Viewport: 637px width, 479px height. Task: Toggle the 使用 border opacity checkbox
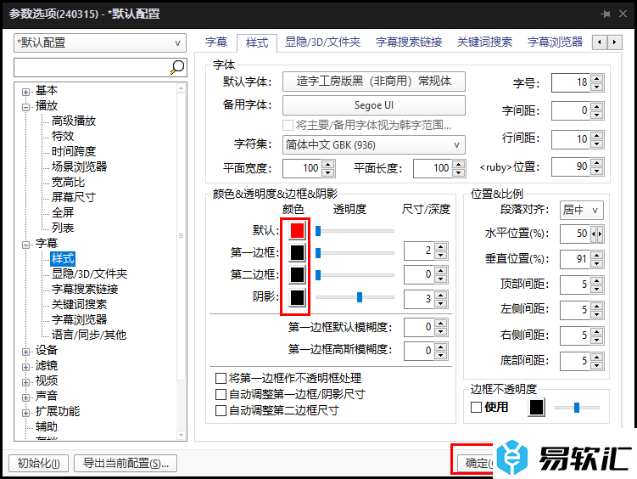point(476,407)
